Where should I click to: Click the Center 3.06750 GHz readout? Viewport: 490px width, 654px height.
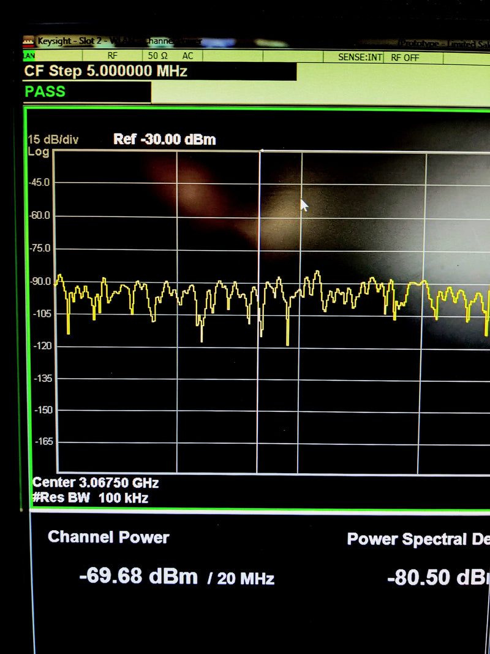[x=96, y=483]
